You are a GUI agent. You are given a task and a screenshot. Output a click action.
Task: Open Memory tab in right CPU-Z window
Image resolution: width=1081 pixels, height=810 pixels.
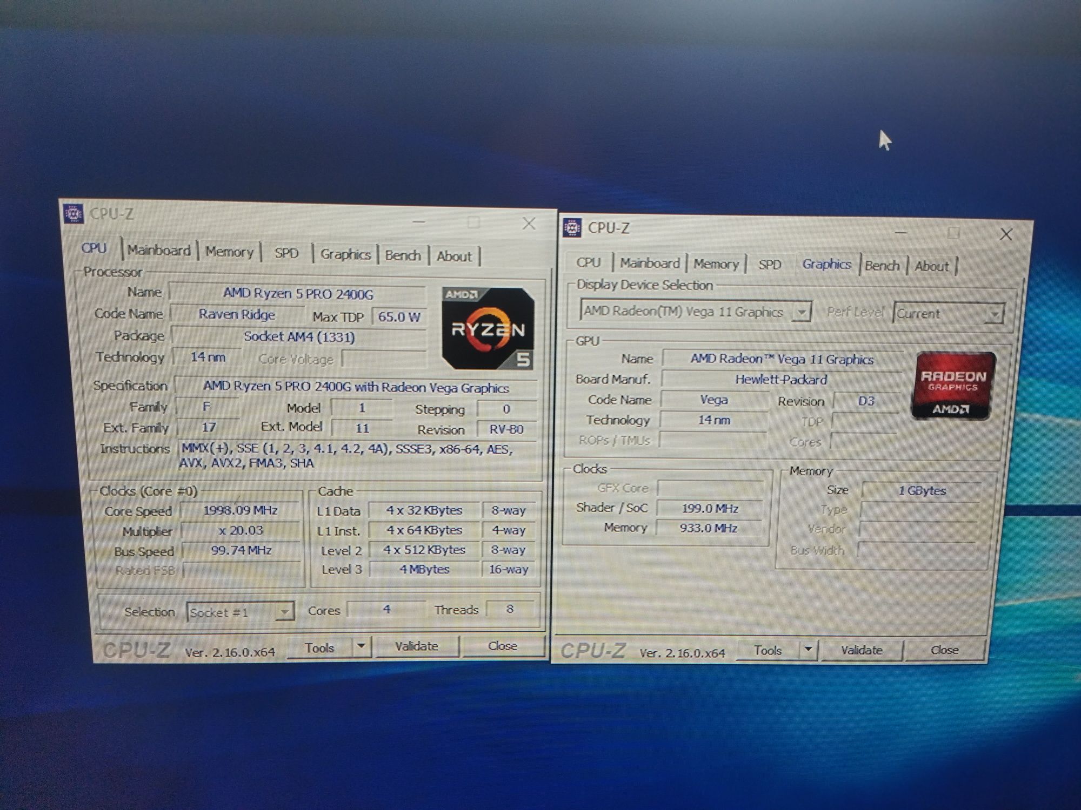tap(716, 264)
